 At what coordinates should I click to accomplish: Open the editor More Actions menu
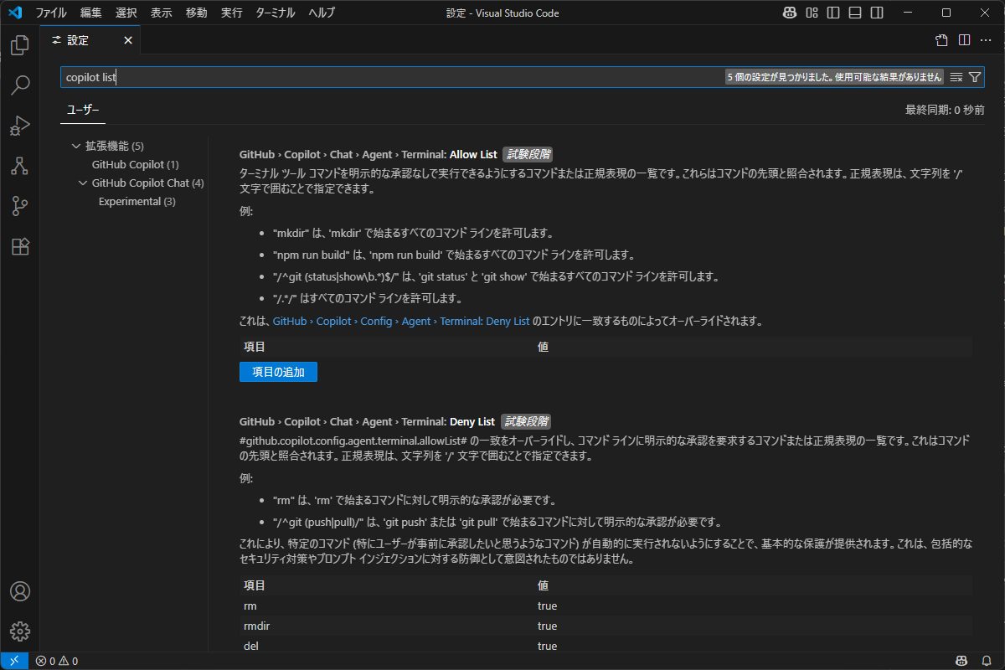click(x=986, y=40)
